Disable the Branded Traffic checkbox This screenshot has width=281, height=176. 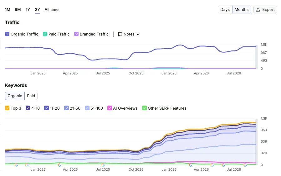76,34
